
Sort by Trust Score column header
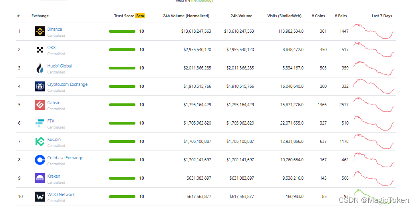(124, 16)
